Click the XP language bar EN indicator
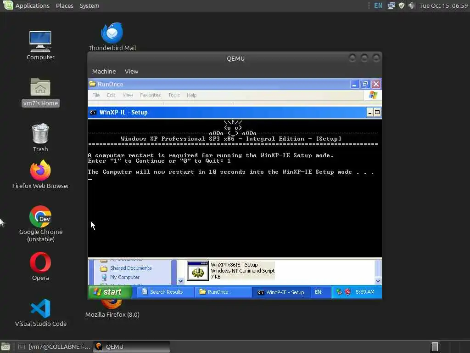This screenshot has height=353, width=470. pos(318,292)
